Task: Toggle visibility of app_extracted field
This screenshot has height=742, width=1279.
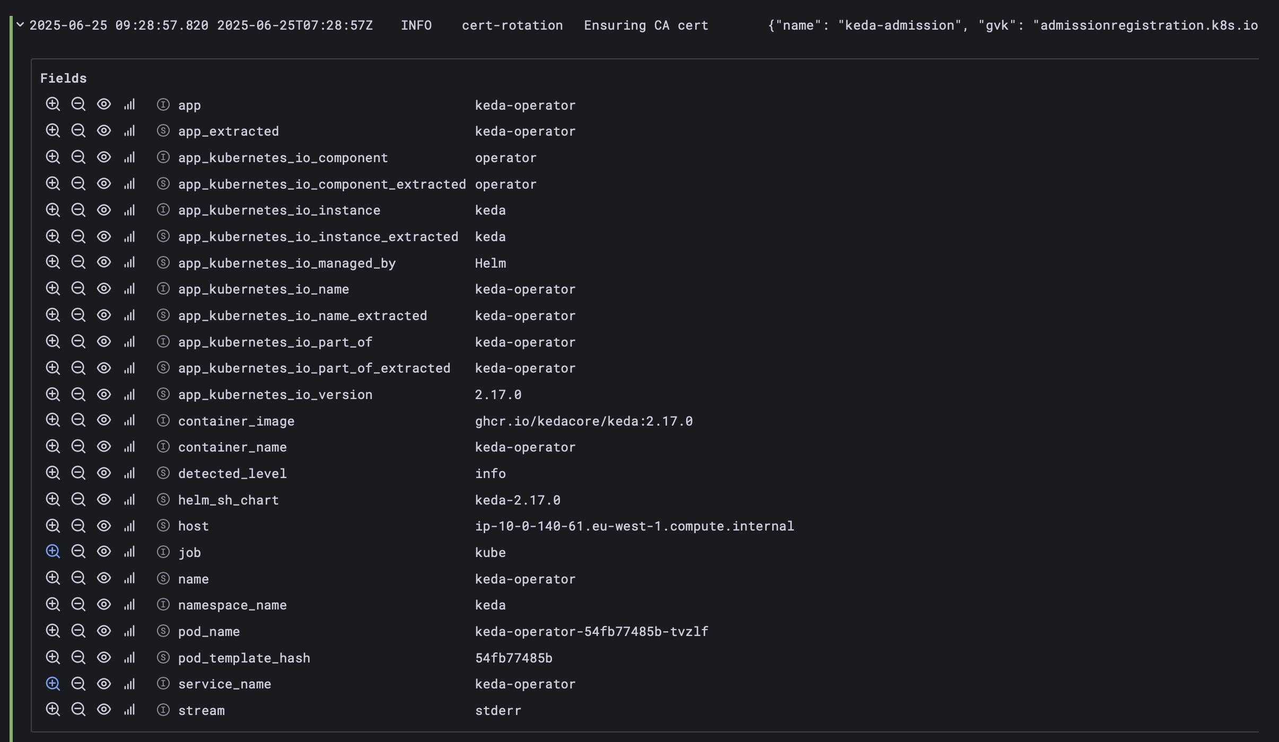Action: pyautogui.click(x=104, y=130)
